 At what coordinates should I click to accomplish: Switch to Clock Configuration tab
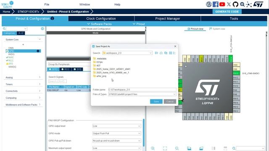click(x=101, y=18)
